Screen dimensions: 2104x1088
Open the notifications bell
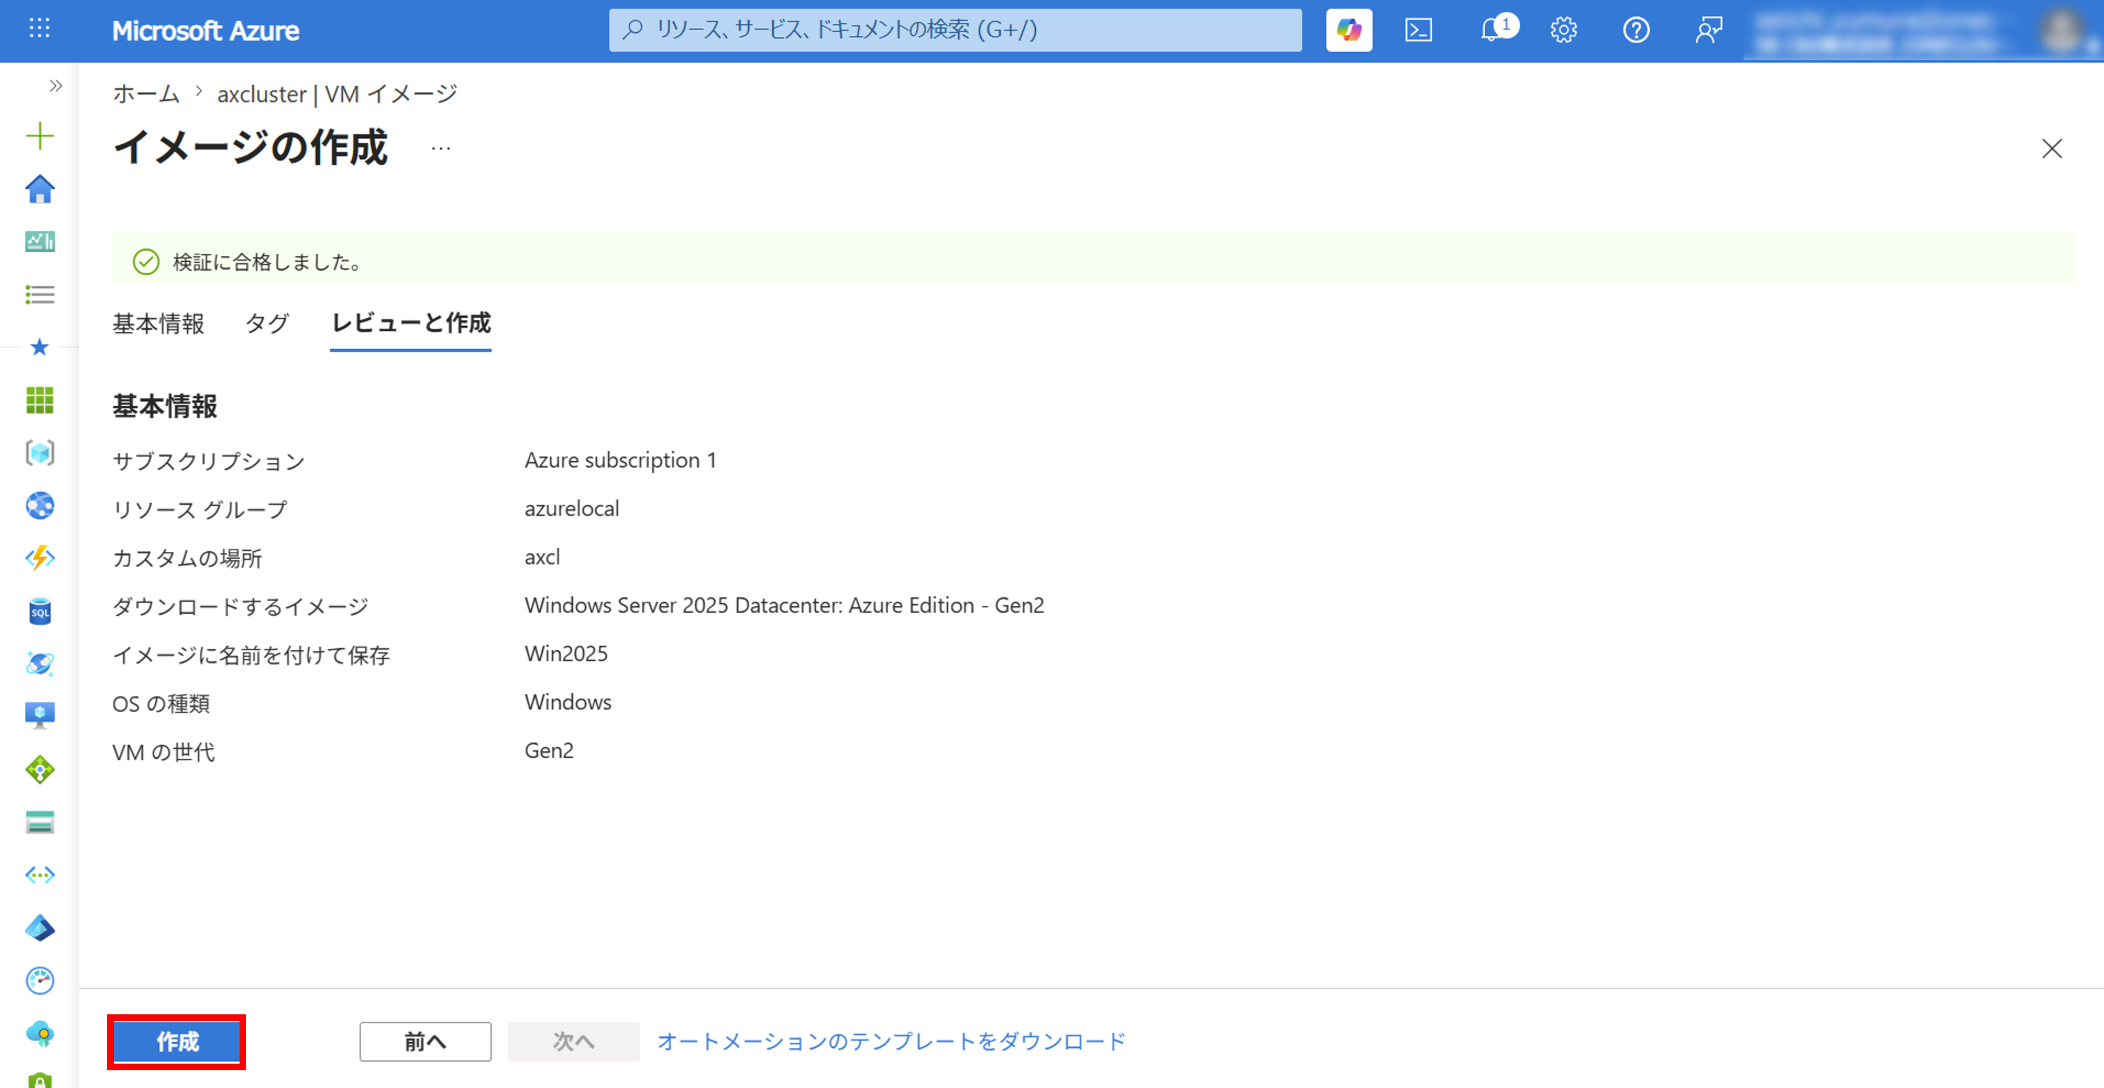tap(1491, 30)
